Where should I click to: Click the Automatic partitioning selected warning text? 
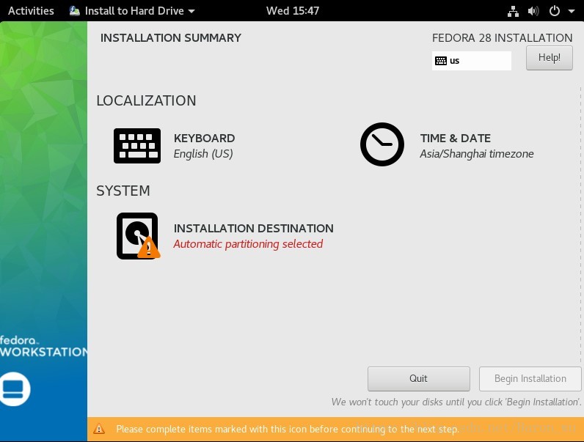(x=248, y=244)
